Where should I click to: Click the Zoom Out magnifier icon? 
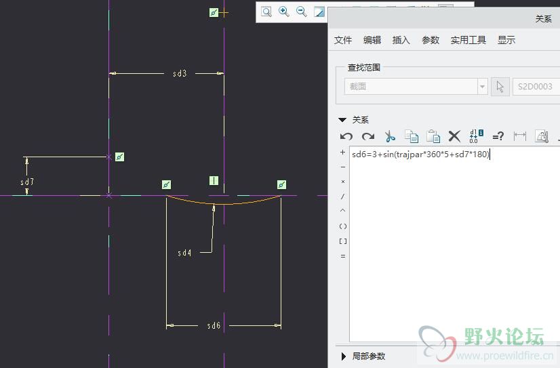pyautogui.click(x=301, y=12)
